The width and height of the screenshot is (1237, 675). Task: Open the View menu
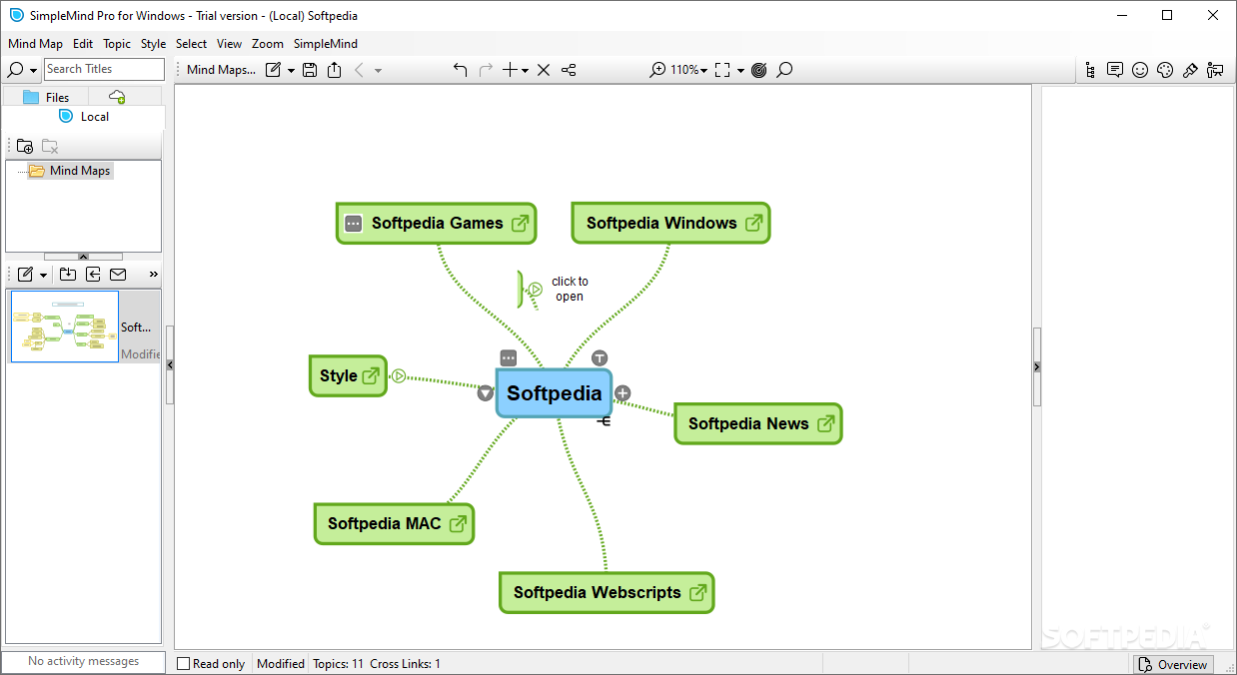pyautogui.click(x=230, y=44)
